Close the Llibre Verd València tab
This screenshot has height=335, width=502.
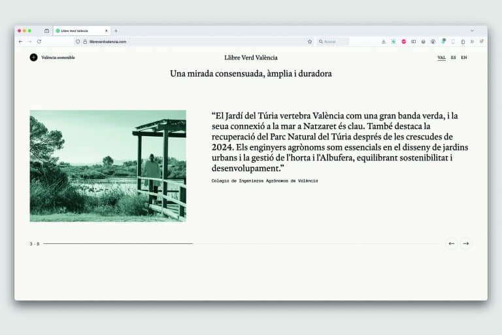[x=107, y=31]
